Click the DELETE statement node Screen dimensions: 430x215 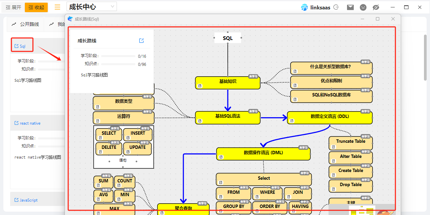109,148
